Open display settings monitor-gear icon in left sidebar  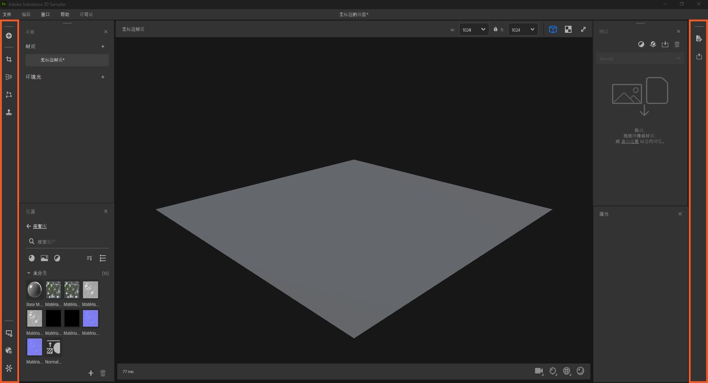9,333
